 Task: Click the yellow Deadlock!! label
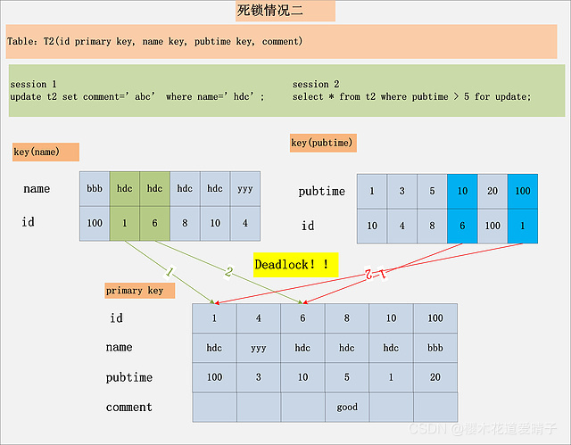pyautogui.click(x=297, y=265)
